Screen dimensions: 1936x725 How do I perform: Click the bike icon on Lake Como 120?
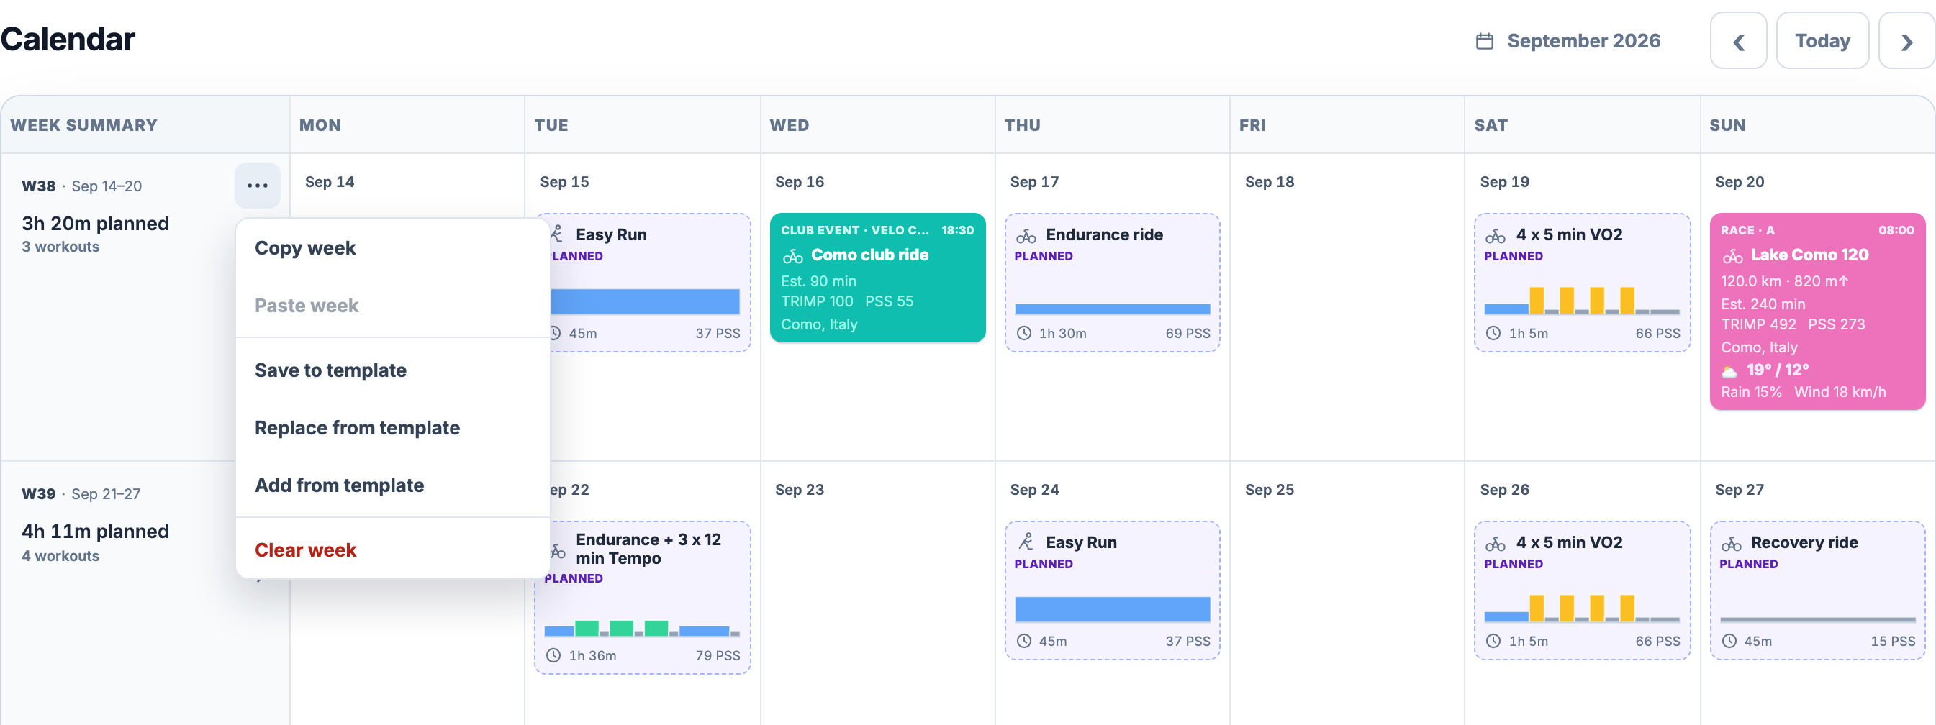[1732, 256]
